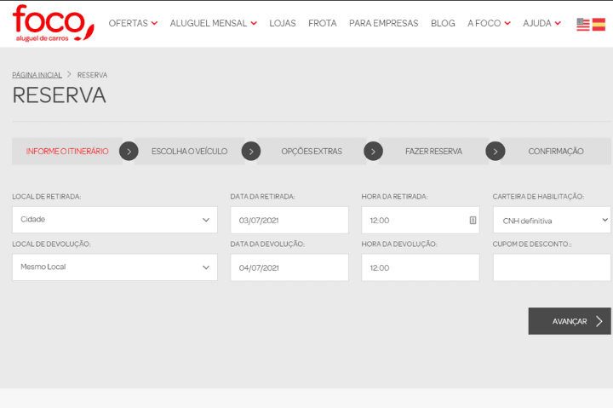The image size is (613, 408).
Task: Click the arrow circle after Opções Extras
Action: (x=374, y=152)
